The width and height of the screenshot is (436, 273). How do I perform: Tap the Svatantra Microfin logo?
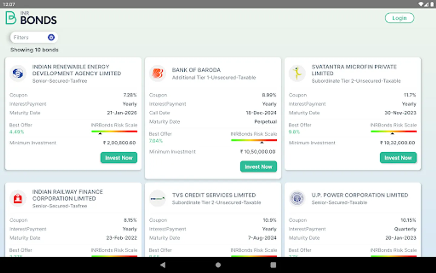297,73
